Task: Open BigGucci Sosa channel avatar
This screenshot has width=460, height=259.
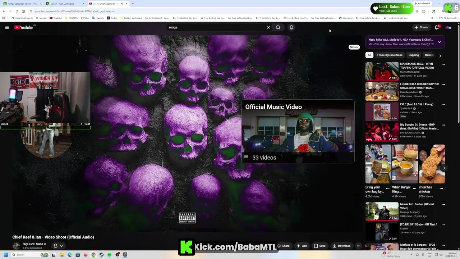Action: click(16, 246)
